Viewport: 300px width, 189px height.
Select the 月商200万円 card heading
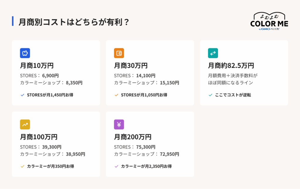133,137
